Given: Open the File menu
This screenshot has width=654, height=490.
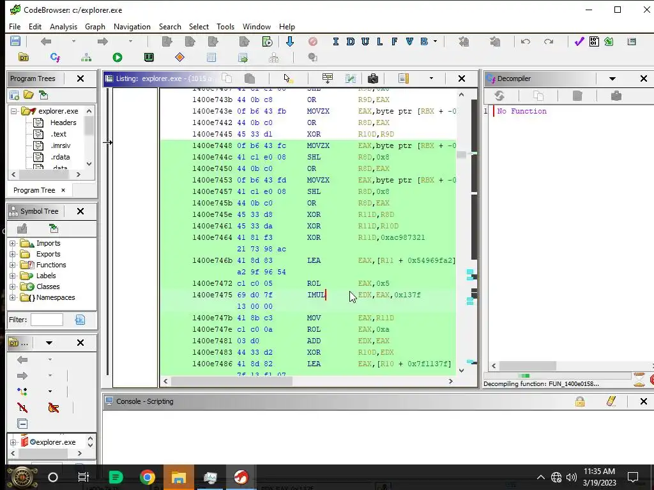Looking at the screenshot, I should [x=15, y=27].
